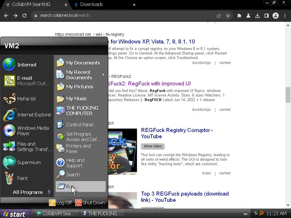The width and height of the screenshot is (291, 218).
Task: Toggle the side panel icon
Action: (x=267, y=16)
